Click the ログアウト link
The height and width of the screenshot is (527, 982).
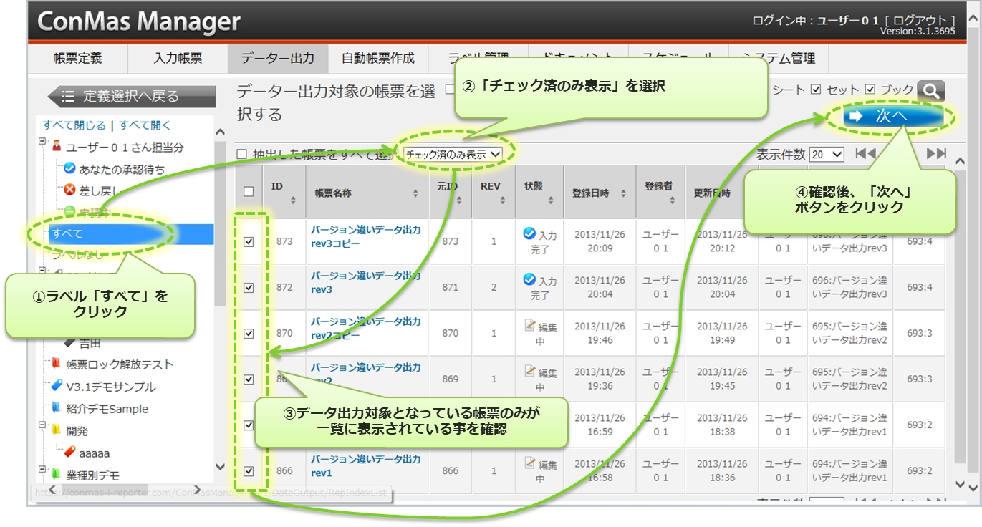(920, 21)
